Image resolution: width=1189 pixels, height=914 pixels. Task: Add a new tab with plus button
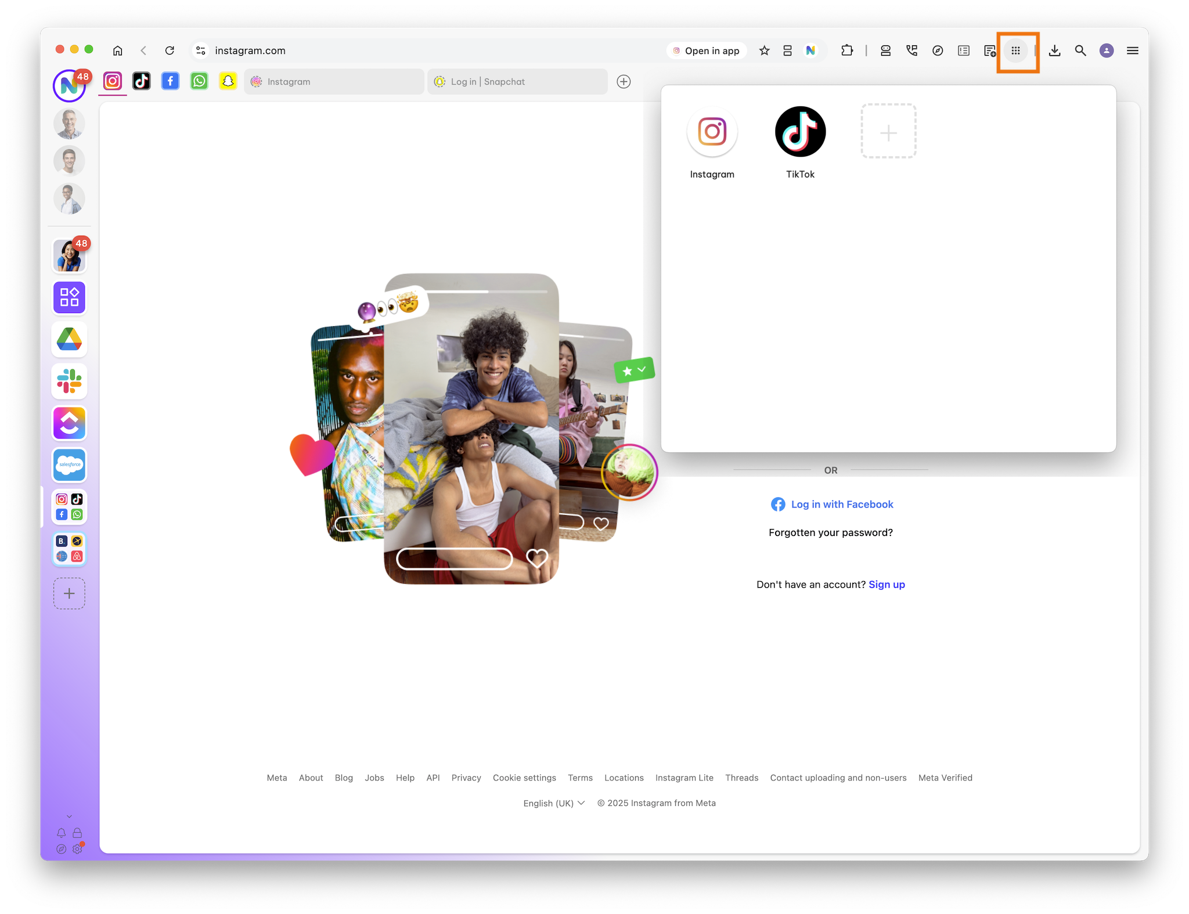click(x=624, y=81)
